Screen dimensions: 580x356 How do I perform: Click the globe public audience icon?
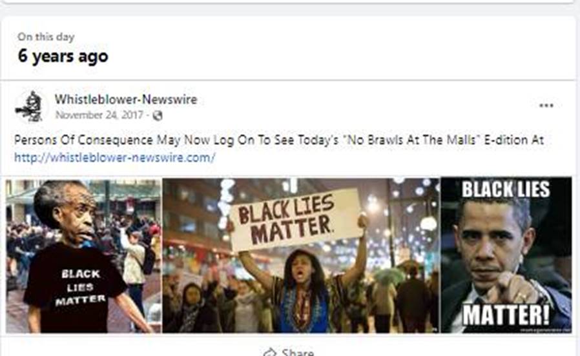coord(158,115)
